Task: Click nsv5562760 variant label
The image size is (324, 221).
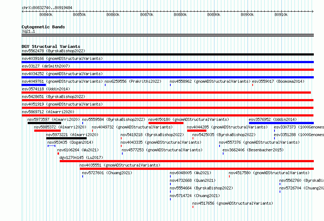Action: [301, 180]
